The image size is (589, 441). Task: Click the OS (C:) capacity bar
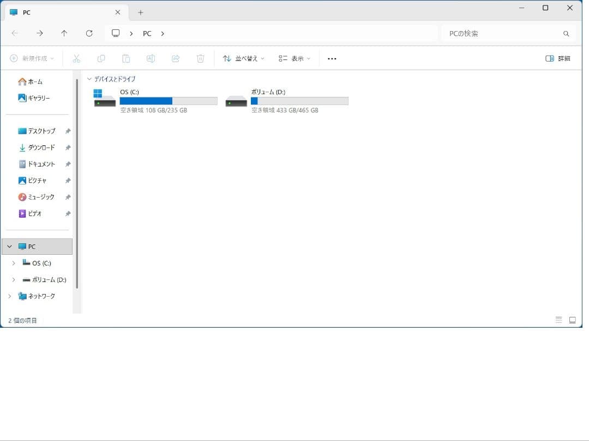click(167, 101)
